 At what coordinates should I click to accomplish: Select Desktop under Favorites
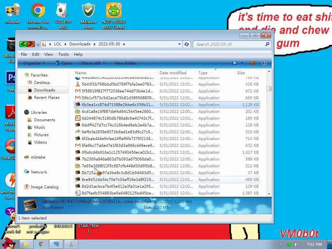click(x=42, y=83)
